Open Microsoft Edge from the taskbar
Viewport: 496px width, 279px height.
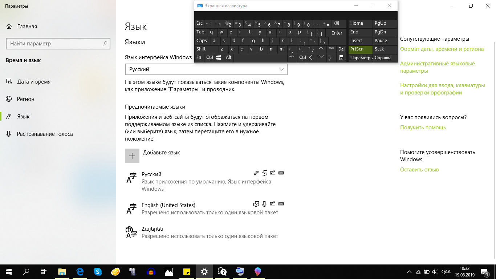[x=80, y=271]
